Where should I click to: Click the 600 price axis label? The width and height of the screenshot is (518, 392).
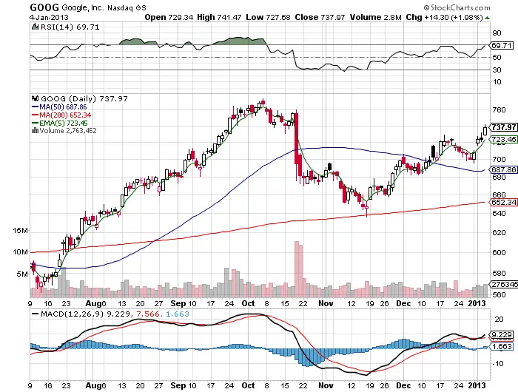[499, 252]
